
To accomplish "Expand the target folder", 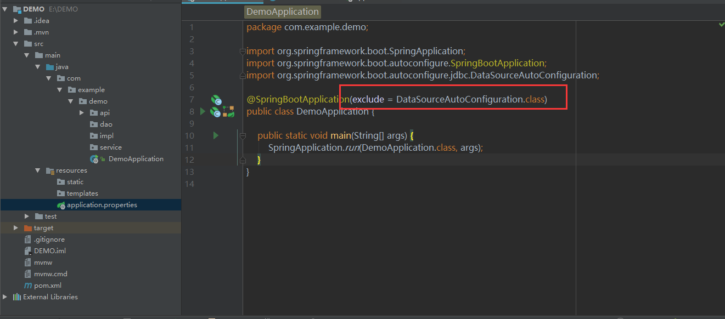I will 15,227.
